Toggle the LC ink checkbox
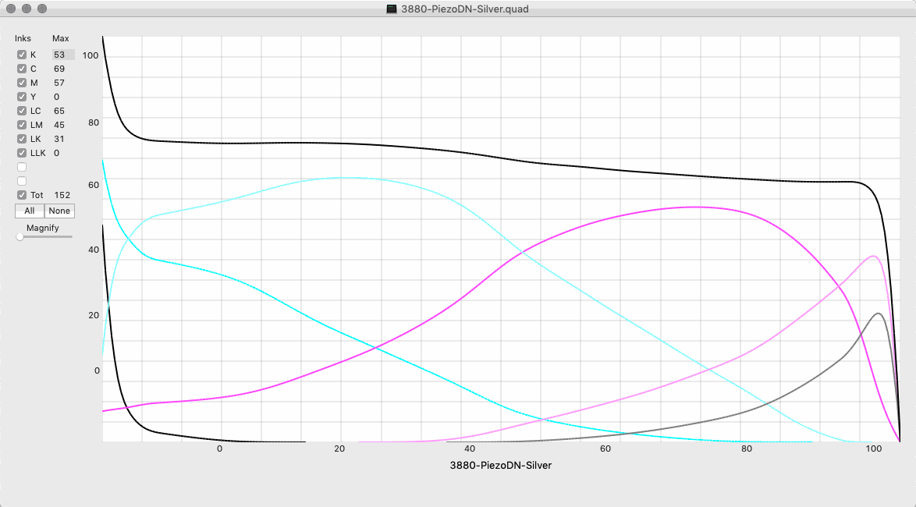 coord(22,111)
